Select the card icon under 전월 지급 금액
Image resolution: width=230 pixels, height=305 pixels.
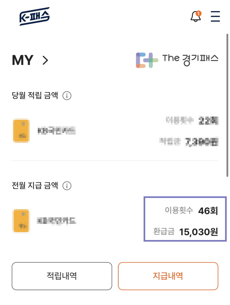[21, 221]
